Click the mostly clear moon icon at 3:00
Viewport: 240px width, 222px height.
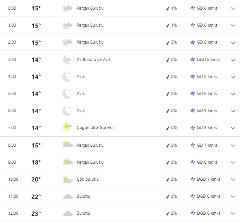(x=67, y=59)
